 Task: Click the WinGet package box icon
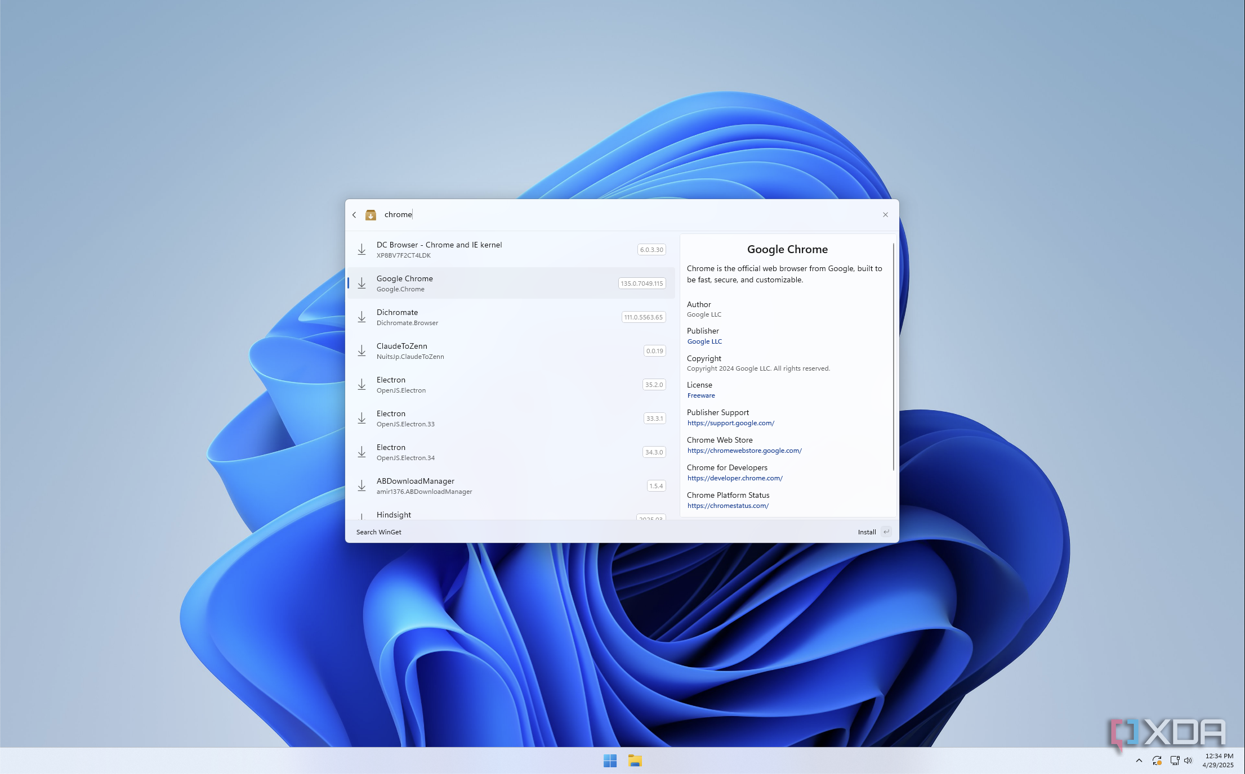point(371,215)
